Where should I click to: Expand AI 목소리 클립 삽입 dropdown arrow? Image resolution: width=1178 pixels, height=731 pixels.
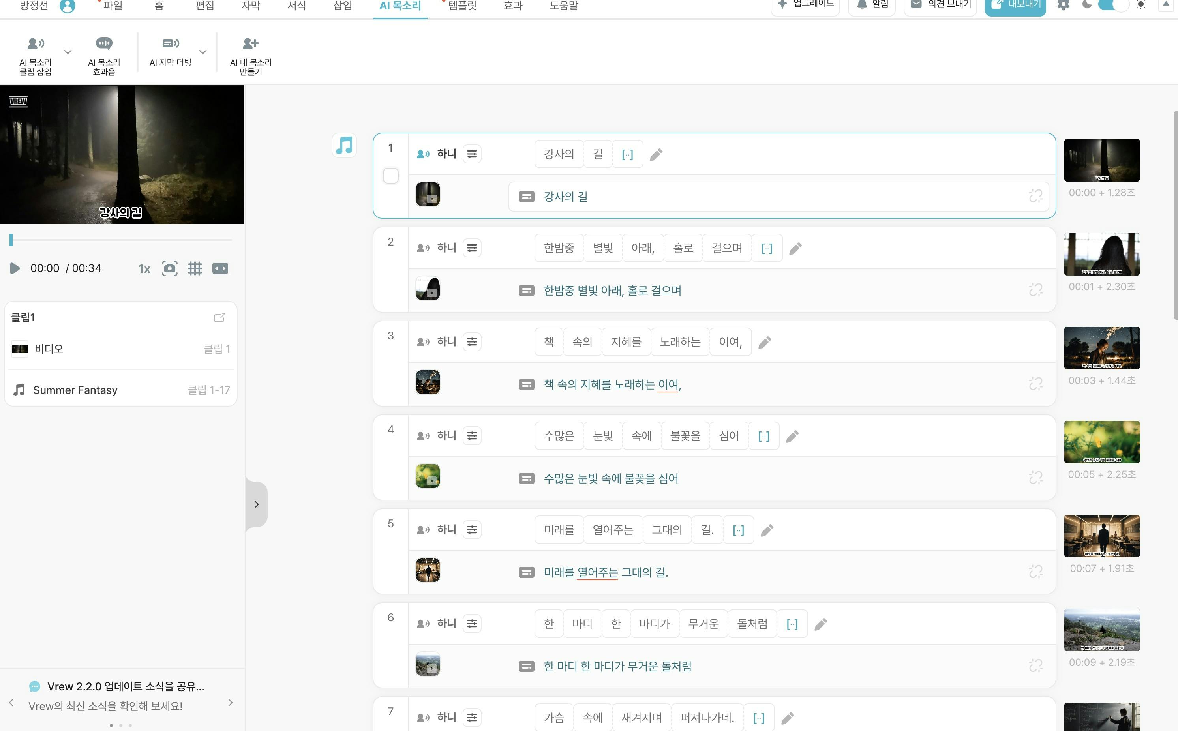[x=68, y=52]
